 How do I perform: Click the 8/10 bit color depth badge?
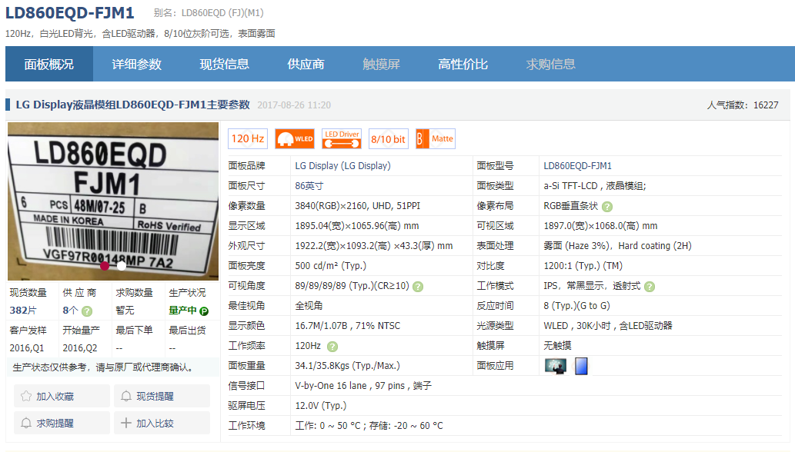[x=389, y=139]
